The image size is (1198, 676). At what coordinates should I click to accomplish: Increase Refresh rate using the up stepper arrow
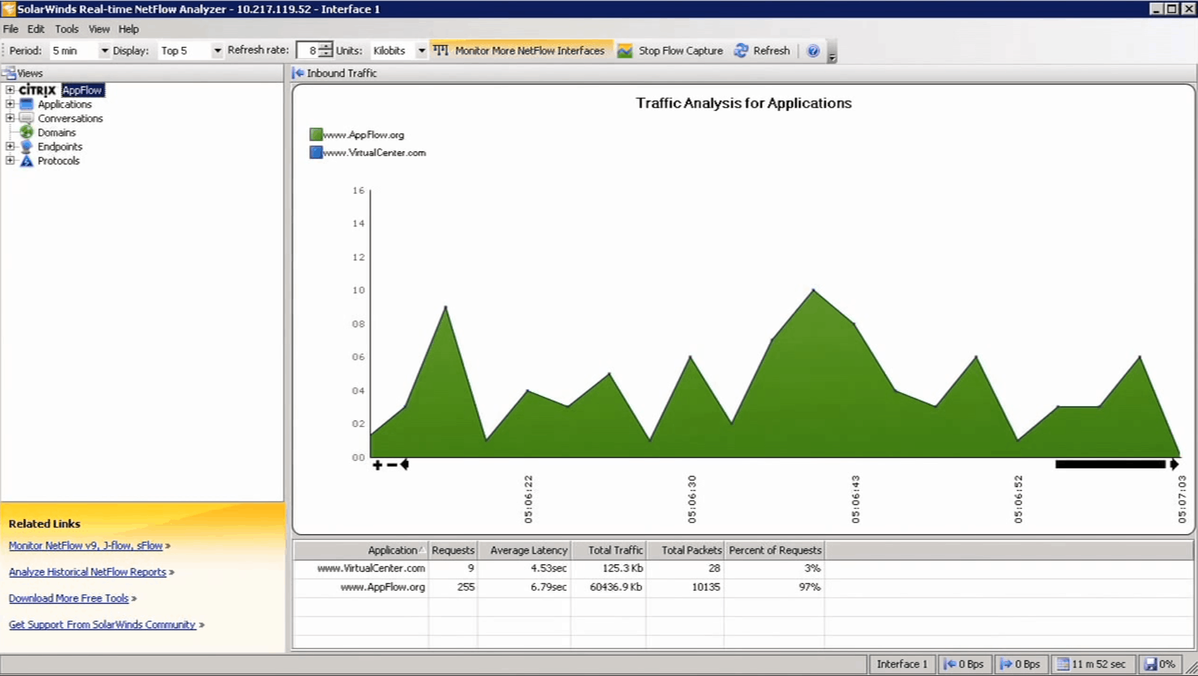(x=325, y=47)
